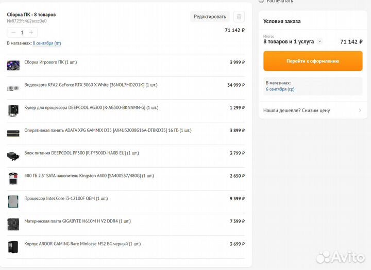Click the ARDOR GAMING case image
Viewport: 371px width, 270px height.
13,247
